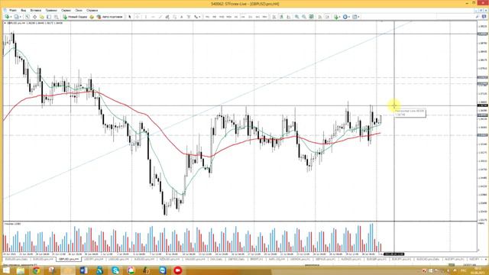The height and width of the screenshot is (275, 489).
Task: Select the trendline drawing tool
Action: (x=160, y=17)
